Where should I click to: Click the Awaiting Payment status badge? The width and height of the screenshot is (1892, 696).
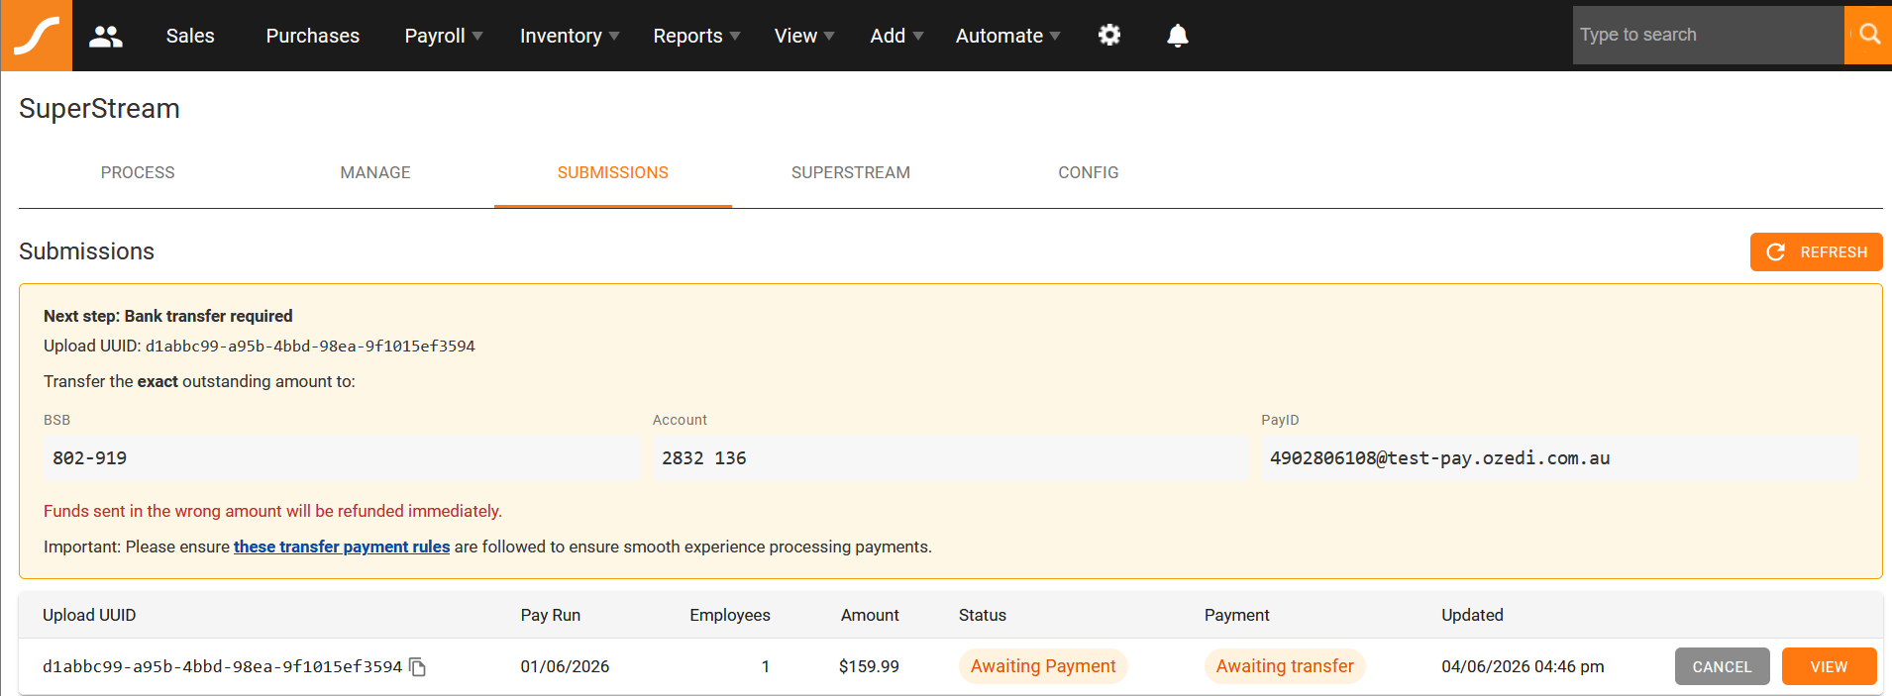(1043, 666)
